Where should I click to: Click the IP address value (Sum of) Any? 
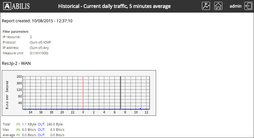tap(39, 48)
